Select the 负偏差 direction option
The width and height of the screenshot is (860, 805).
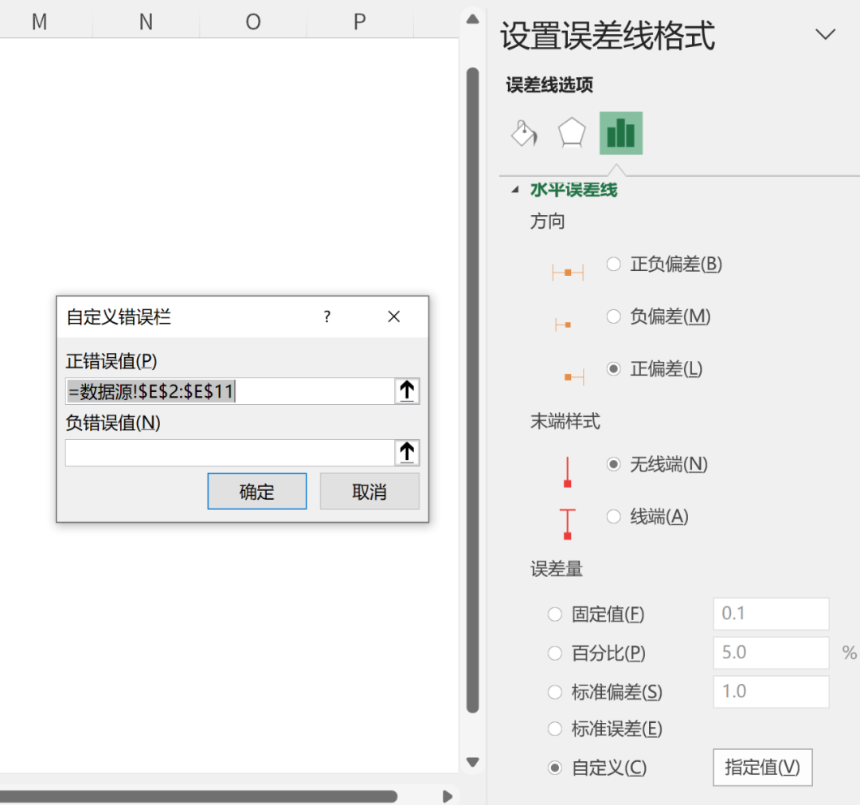[x=614, y=316]
